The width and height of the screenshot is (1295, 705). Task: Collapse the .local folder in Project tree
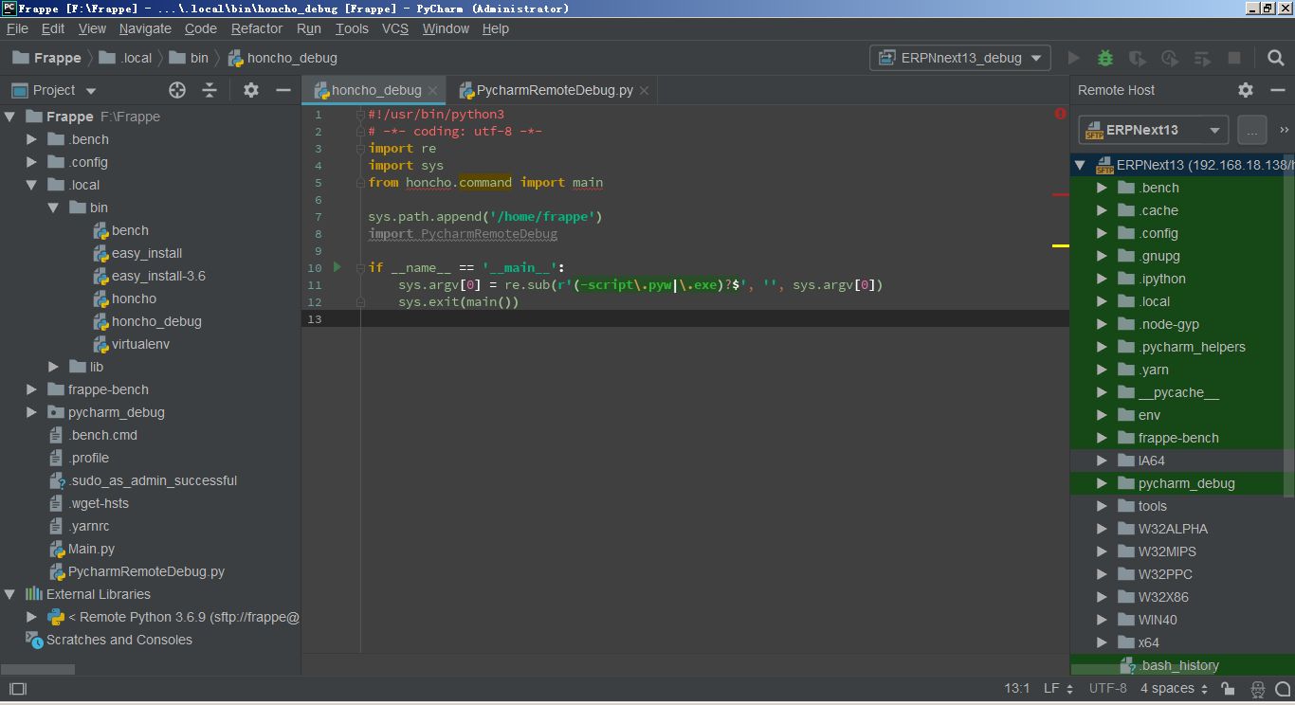click(32, 185)
